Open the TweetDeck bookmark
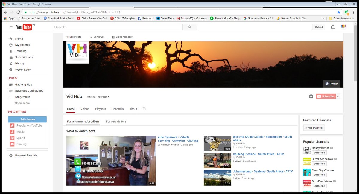The height and width of the screenshot is (194, 359). coord(165,18)
